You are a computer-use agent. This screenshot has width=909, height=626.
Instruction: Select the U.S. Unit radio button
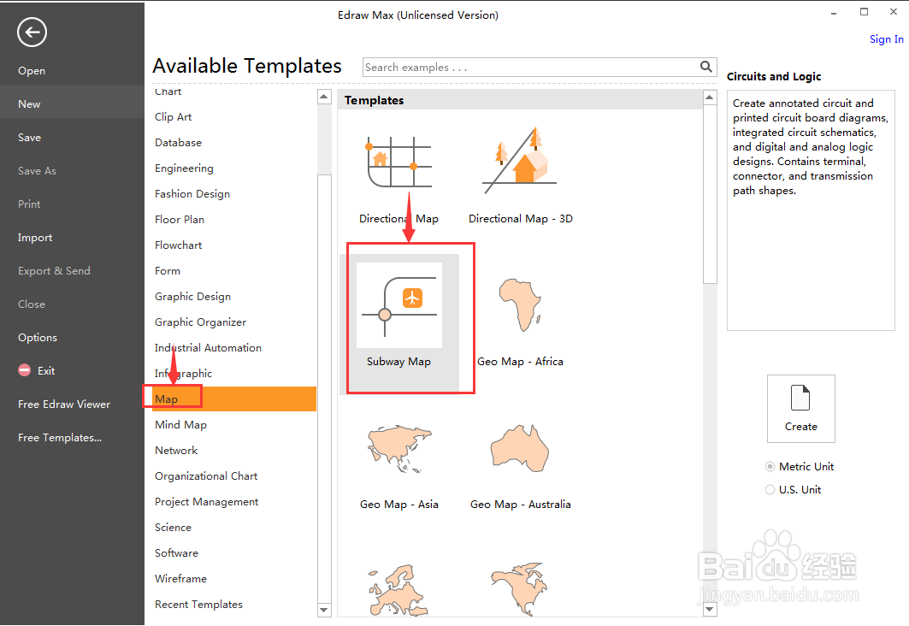click(770, 490)
